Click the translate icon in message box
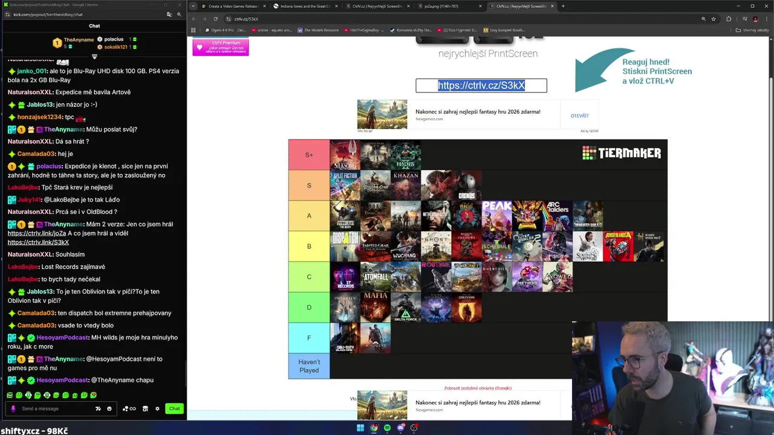The height and width of the screenshot is (435, 774). (98, 408)
